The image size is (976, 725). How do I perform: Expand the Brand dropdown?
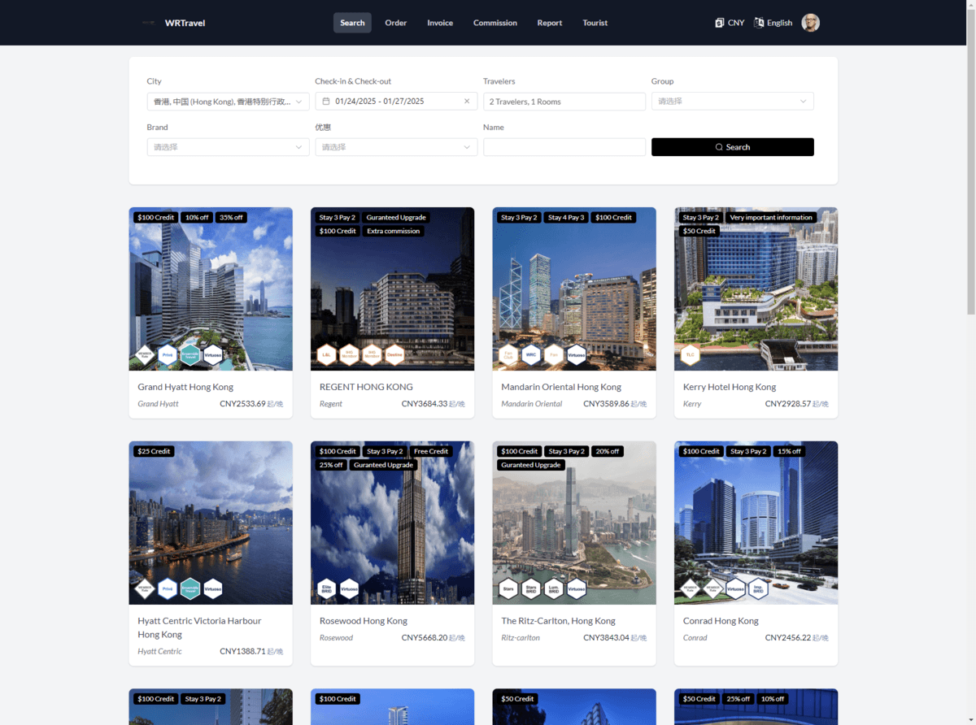click(228, 146)
